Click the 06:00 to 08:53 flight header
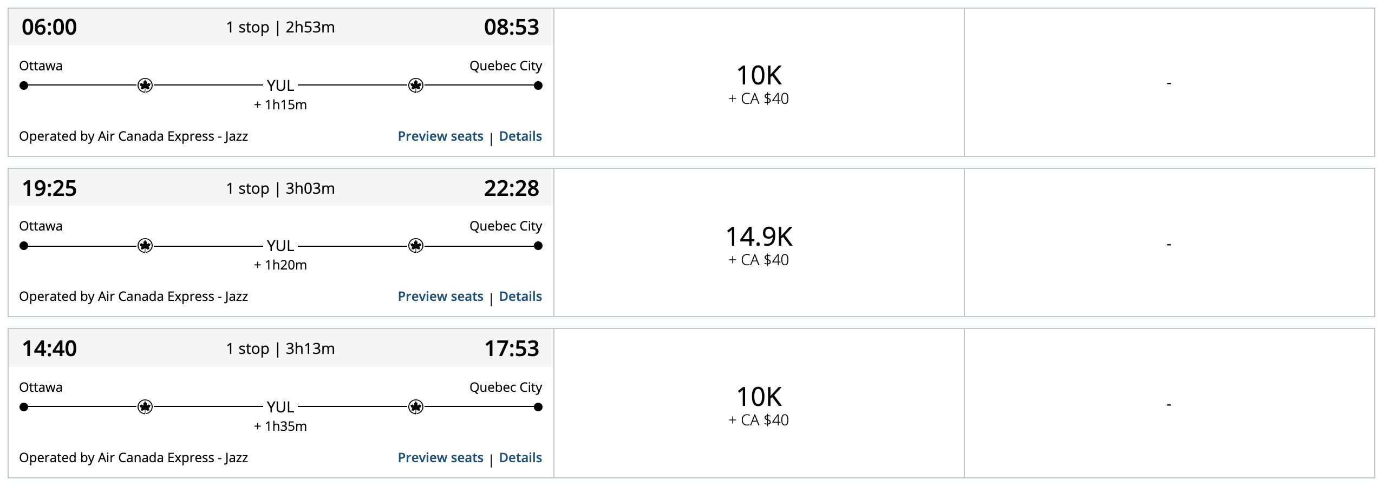The width and height of the screenshot is (1384, 486). tap(280, 27)
